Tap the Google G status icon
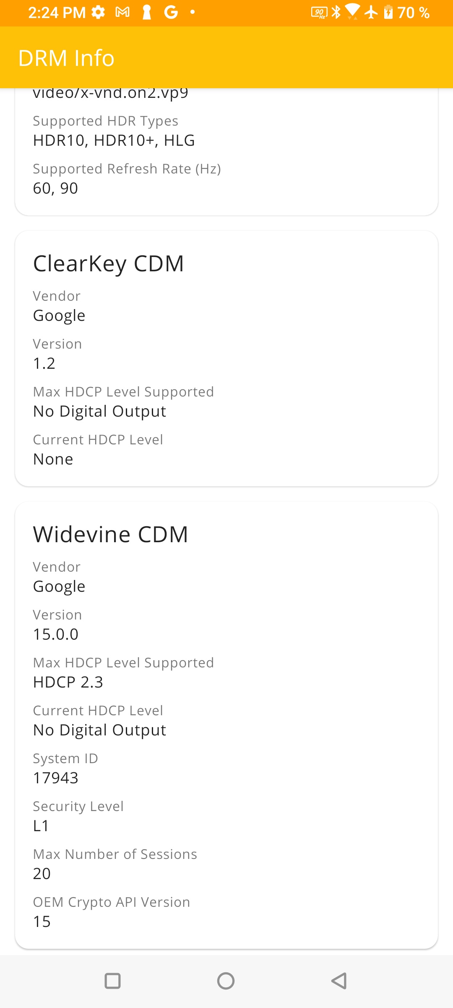 (x=171, y=12)
